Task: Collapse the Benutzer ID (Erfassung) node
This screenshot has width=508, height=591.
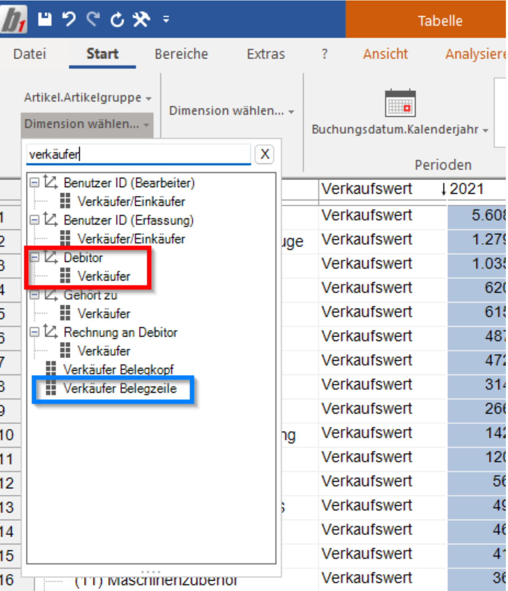Action: coord(34,220)
